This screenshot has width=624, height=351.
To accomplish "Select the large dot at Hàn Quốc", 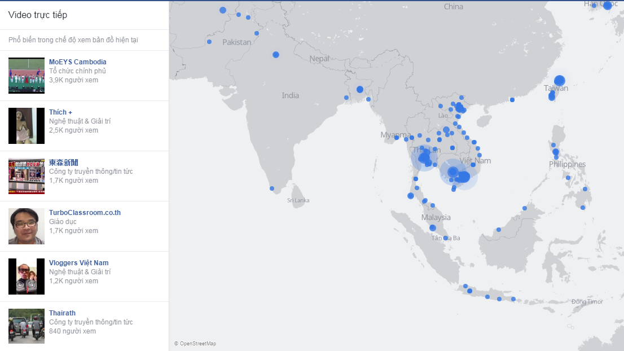I will pyautogui.click(x=607, y=5).
